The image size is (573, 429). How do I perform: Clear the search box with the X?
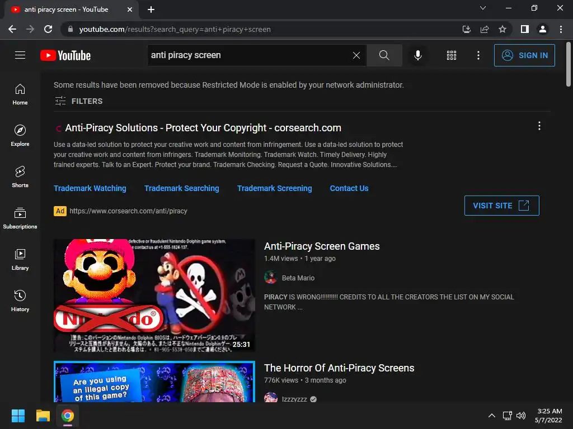tap(356, 55)
